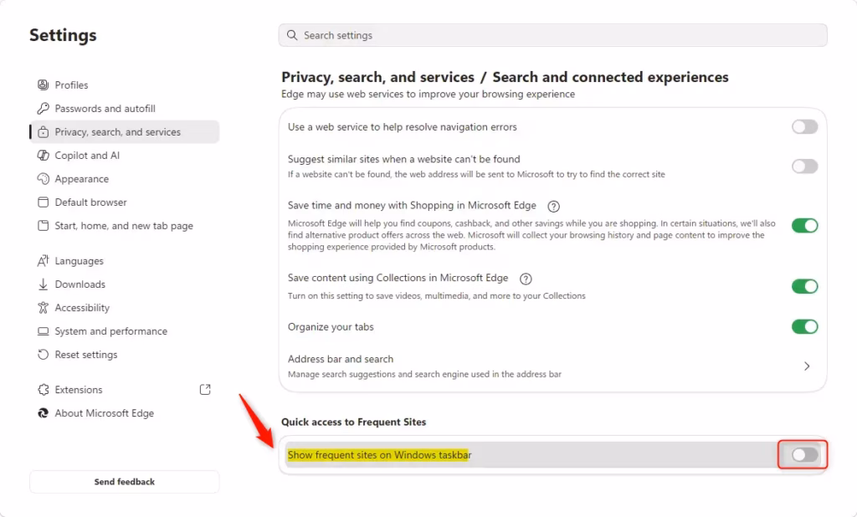Click the System and performance icon
This screenshot has height=517, width=857.
[x=43, y=331]
